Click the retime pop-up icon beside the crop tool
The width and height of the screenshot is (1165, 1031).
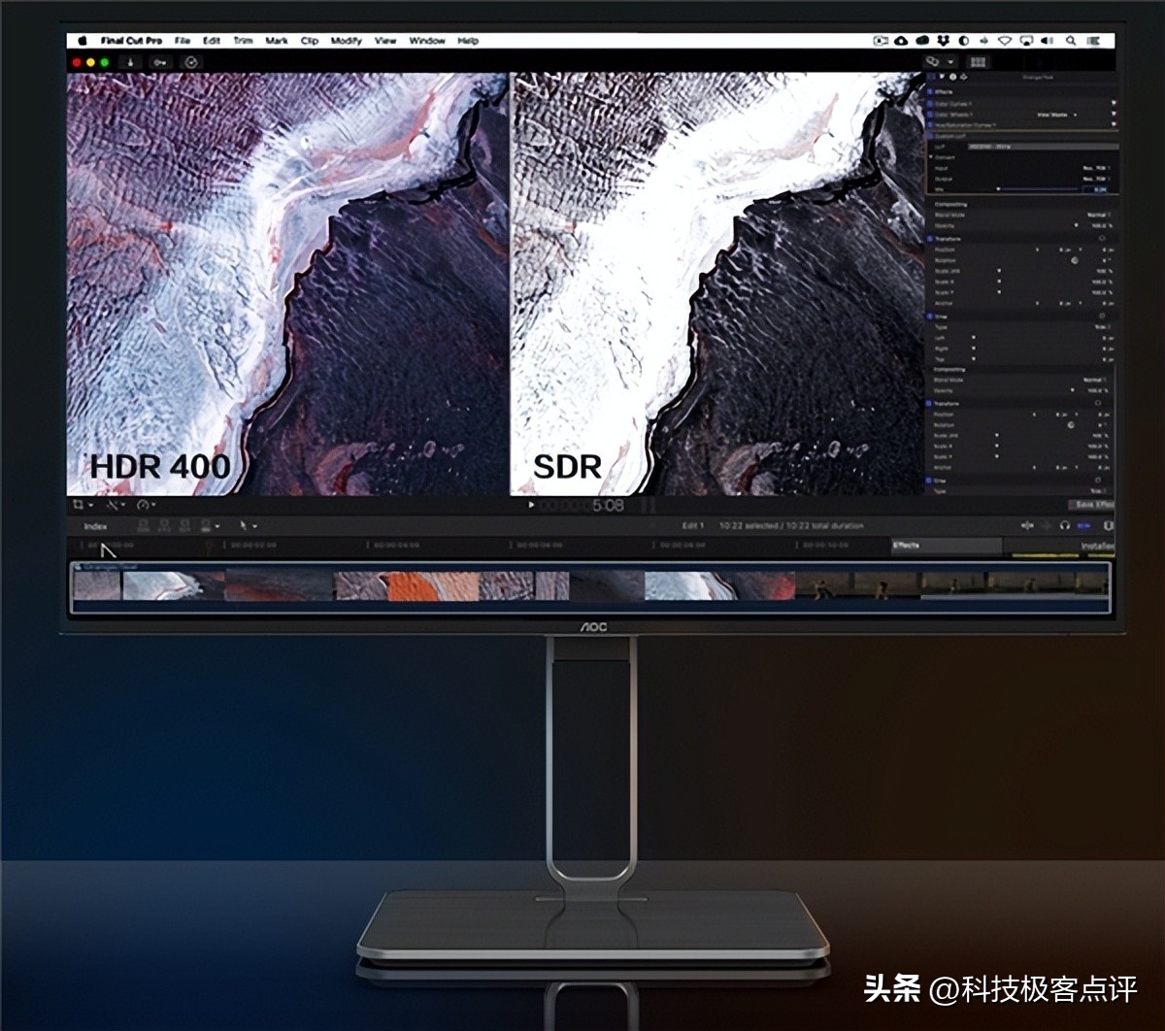point(143,505)
